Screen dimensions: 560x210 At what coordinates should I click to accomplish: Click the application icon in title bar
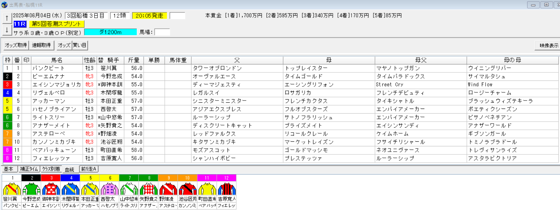[4, 5]
